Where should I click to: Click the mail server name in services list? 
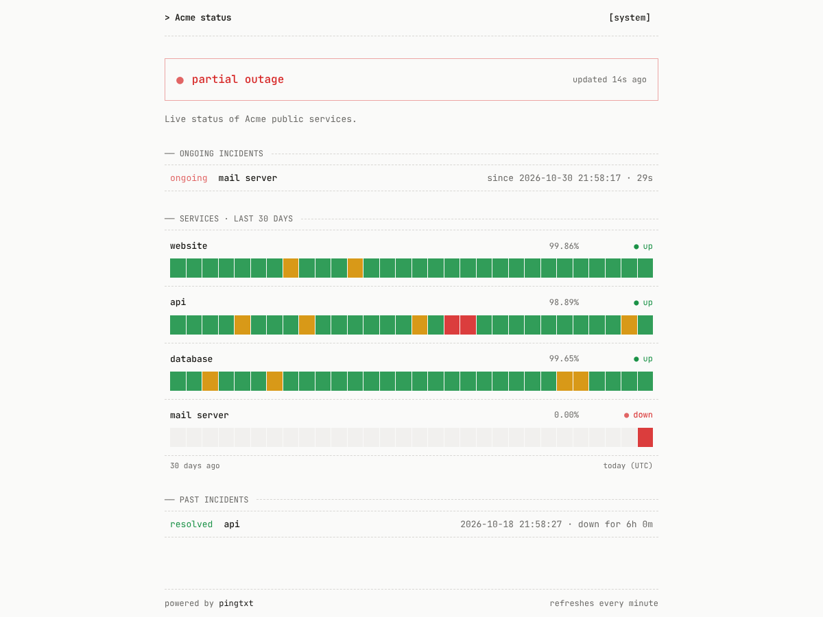coord(200,415)
